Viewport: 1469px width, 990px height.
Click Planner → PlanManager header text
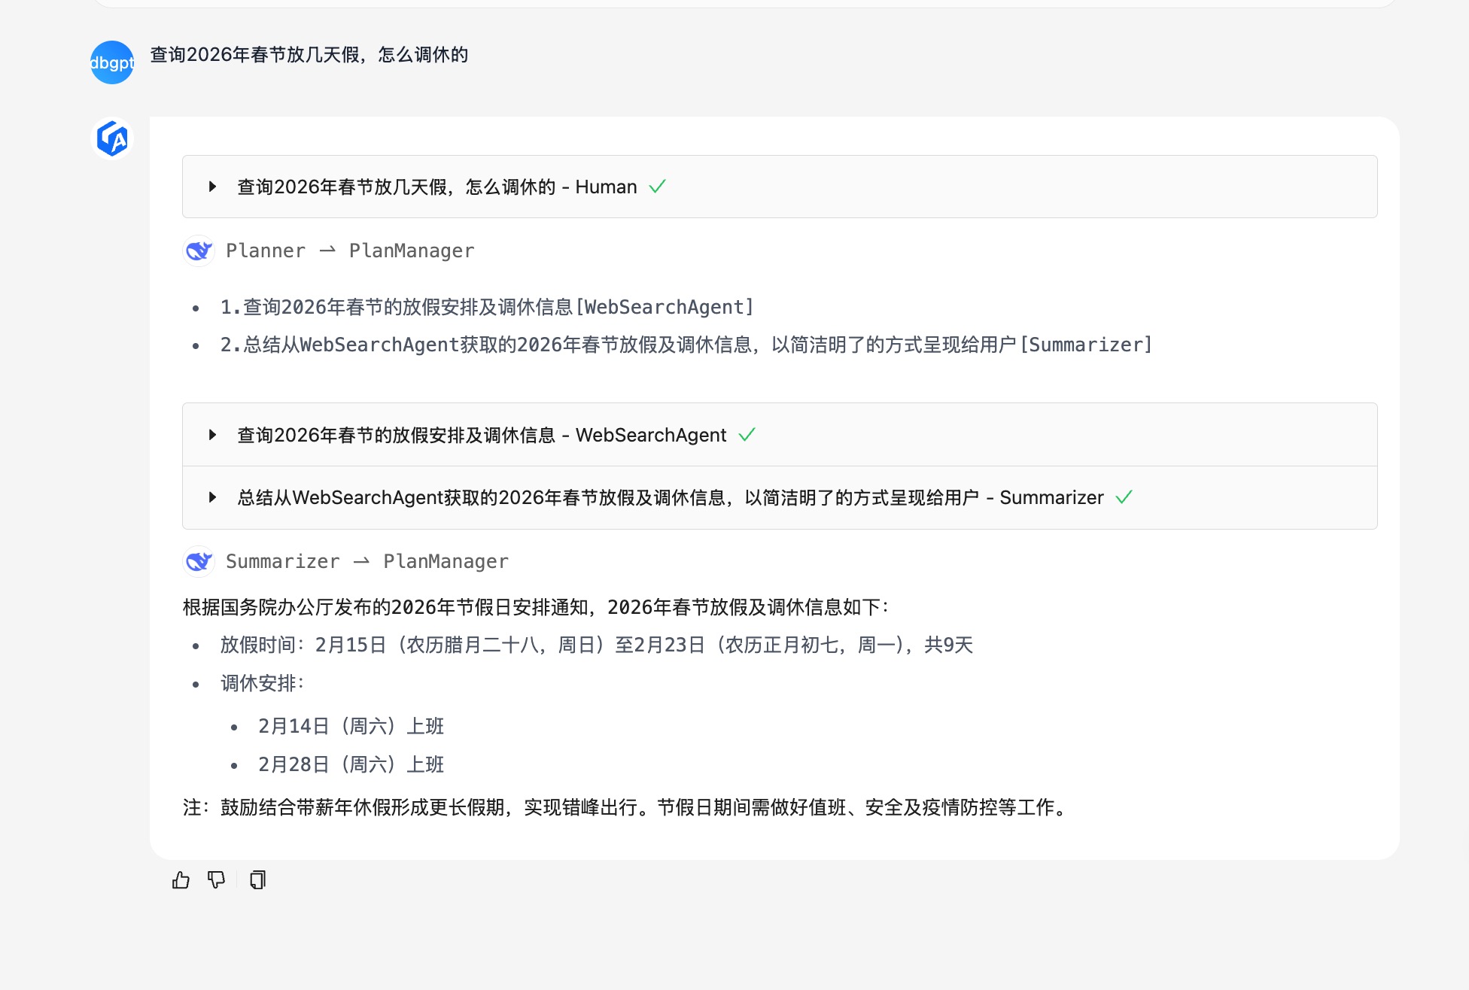coord(350,251)
